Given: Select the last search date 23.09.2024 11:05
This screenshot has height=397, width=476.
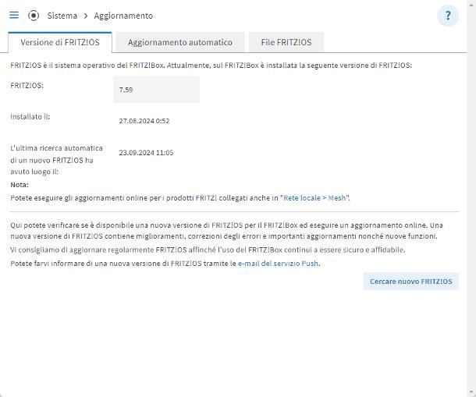Looking at the screenshot, I should 146,153.
